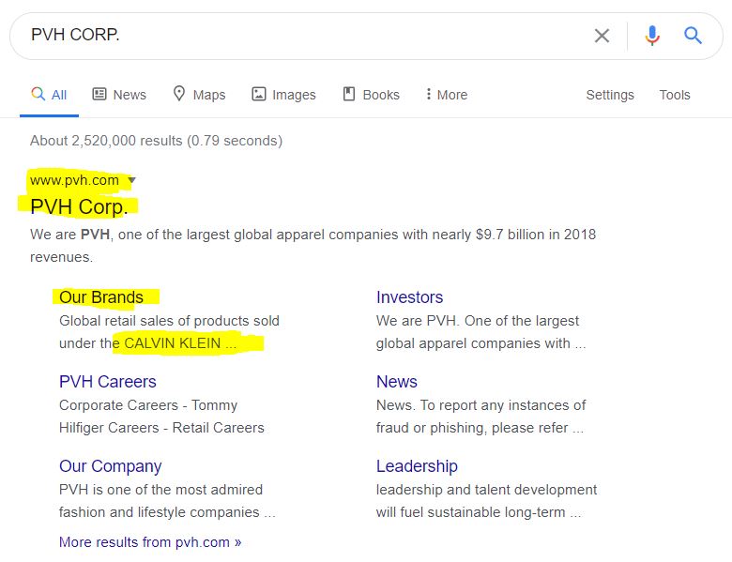Open the Images results tab
The image size is (732, 562).
[x=283, y=95]
